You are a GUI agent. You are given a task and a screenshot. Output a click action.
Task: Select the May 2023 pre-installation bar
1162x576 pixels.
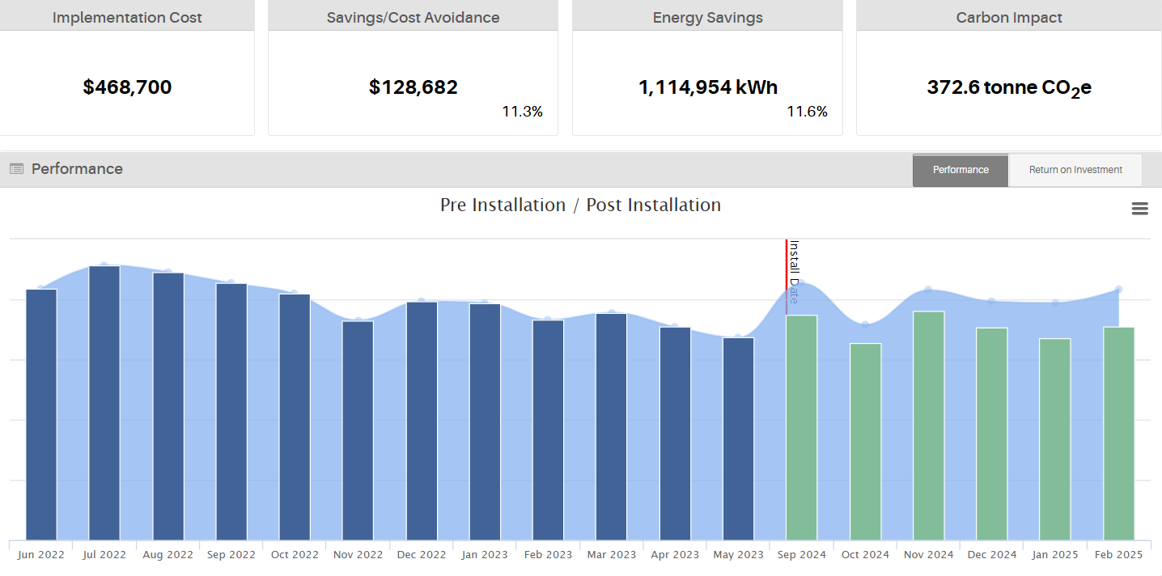pos(738,438)
